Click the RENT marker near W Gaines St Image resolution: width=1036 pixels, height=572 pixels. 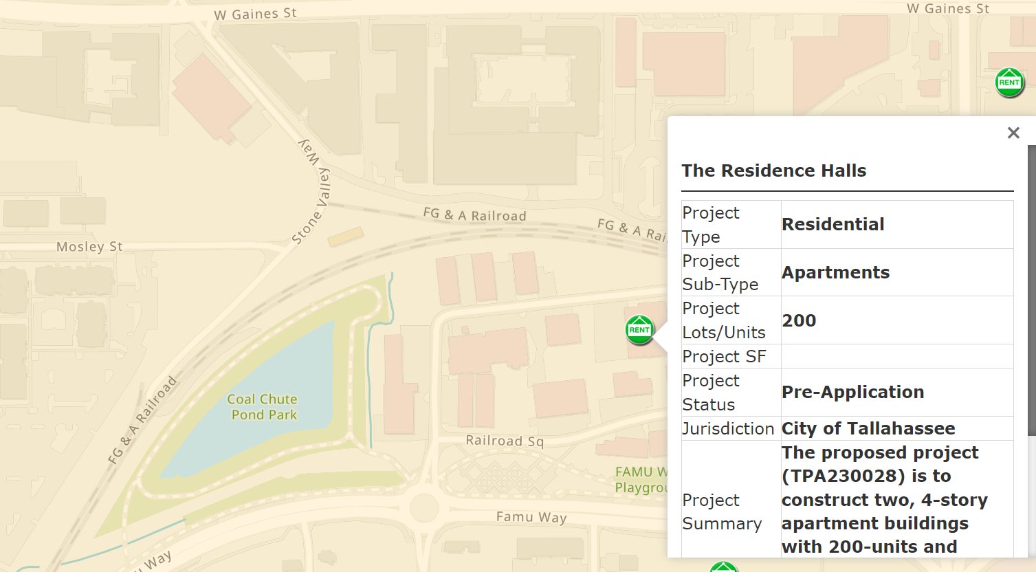[1009, 82]
